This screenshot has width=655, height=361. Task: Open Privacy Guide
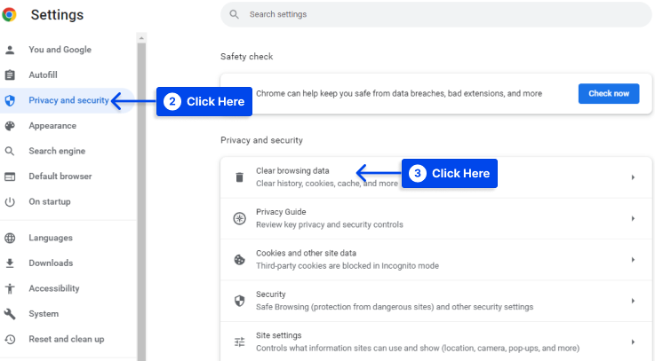click(435, 218)
